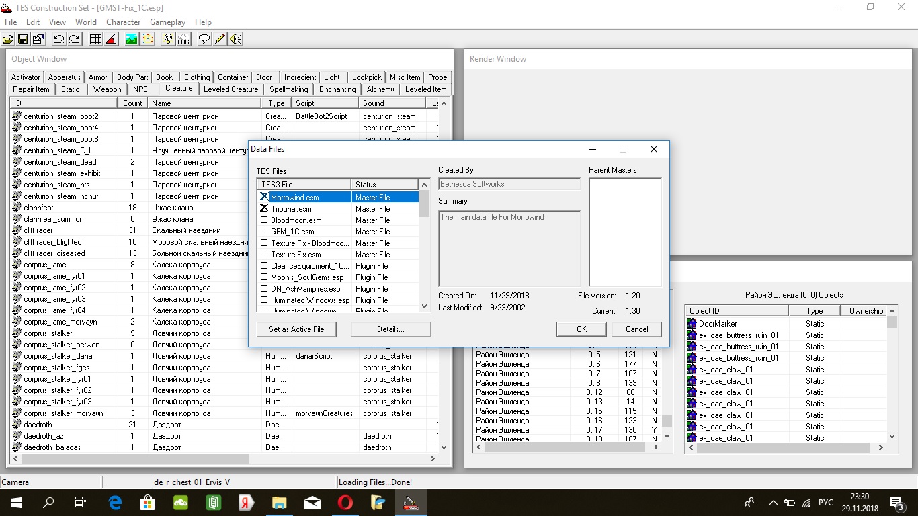The height and width of the screenshot is (516, 918).
Task: Confirm Data Files with OK
Action: click(x=581, y=329)
